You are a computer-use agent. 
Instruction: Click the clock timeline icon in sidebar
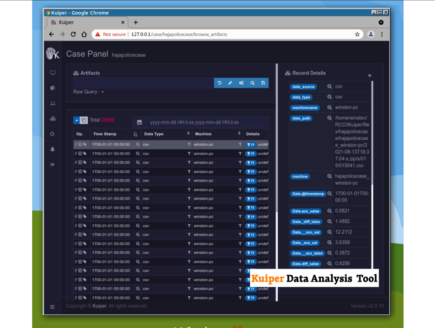pyautogui.click(x=53, y=134)
